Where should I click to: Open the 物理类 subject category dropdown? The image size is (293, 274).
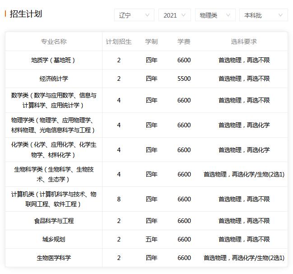(215, 15)
